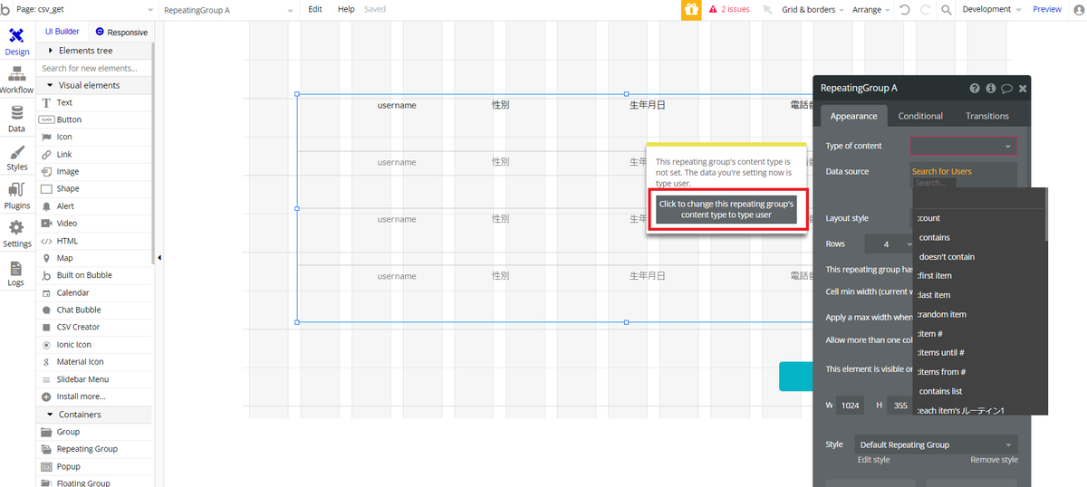The width and height of the screenshot is (1087, 487).
Task: Open the Help menu
Action: [346, 9]
